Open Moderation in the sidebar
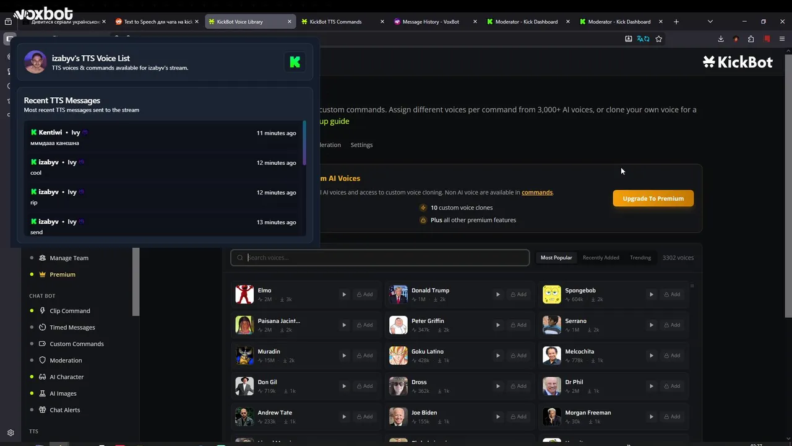This screenshot has width=792, height=446. tap(66, 361)
